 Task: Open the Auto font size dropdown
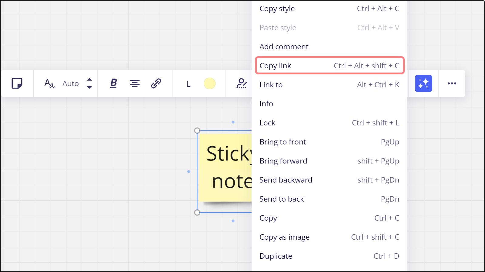pos(71,84)
